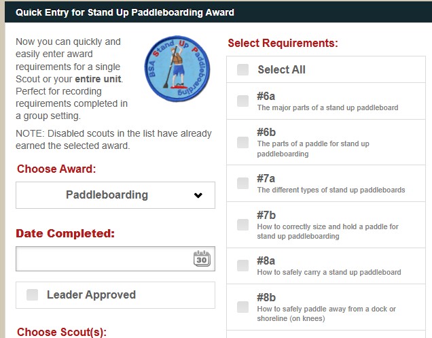Mark requirement #8a as selected
Image resolution: width=432 pixels, height=338 pixels.
coord(242,265)
